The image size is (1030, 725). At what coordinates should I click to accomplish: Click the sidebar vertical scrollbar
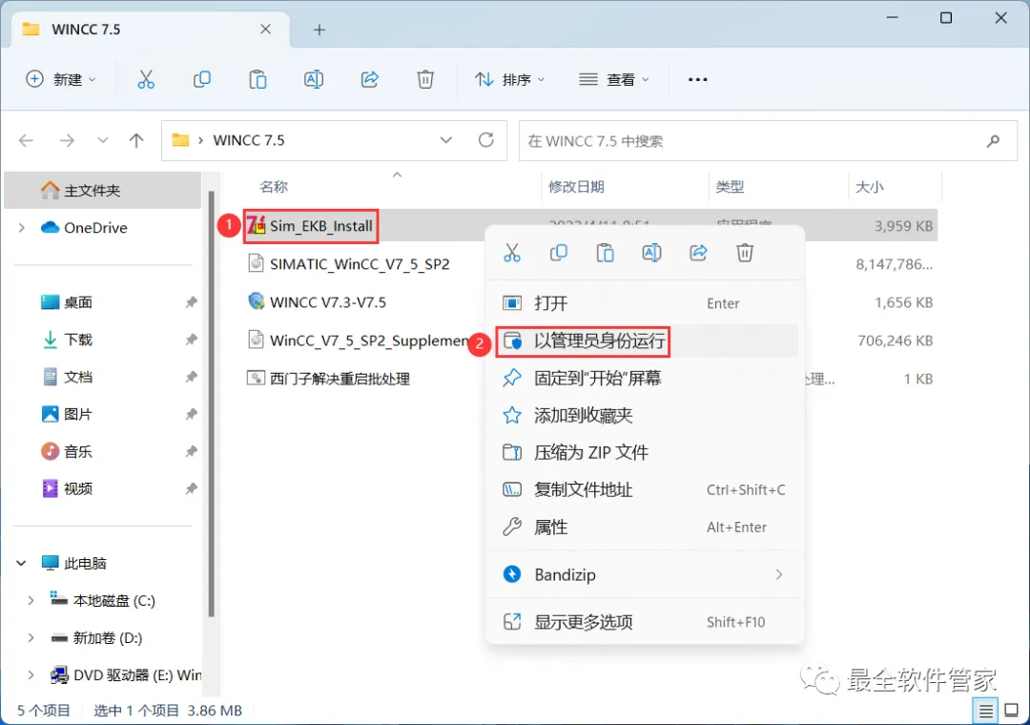[211, 404]
